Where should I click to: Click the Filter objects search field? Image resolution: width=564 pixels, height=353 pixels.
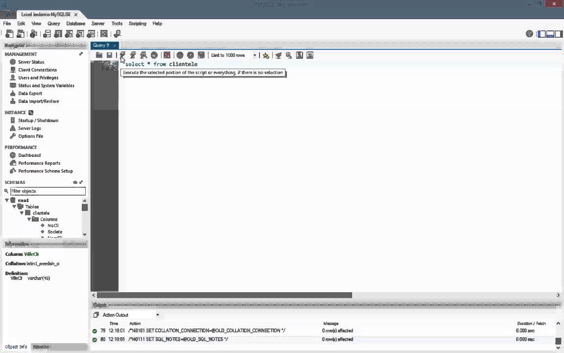tap(48, 191)
